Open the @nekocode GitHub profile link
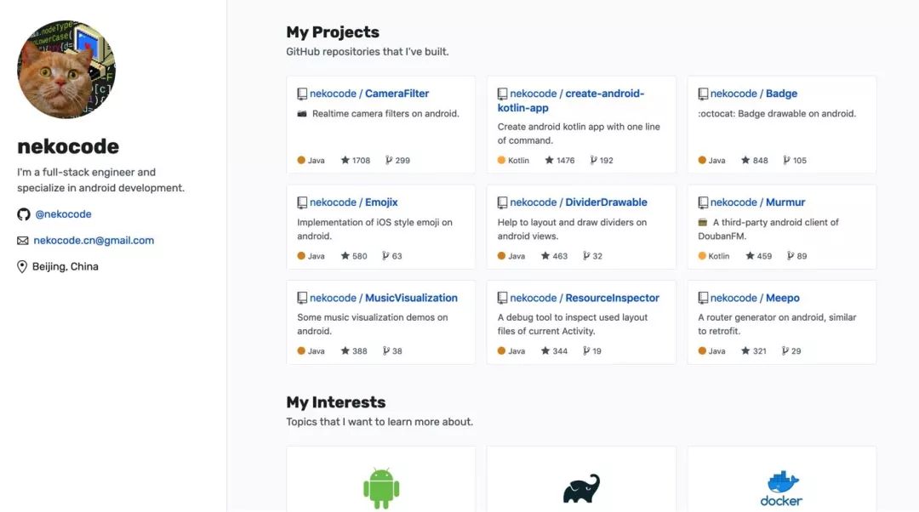Image resolution: width=919 pixels, height=512 pixels. click(62, 214)
